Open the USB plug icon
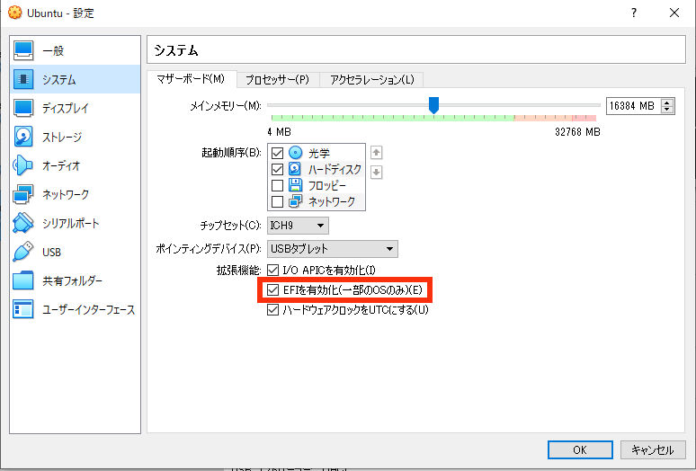The image size is (696, 471). (23, 252)
